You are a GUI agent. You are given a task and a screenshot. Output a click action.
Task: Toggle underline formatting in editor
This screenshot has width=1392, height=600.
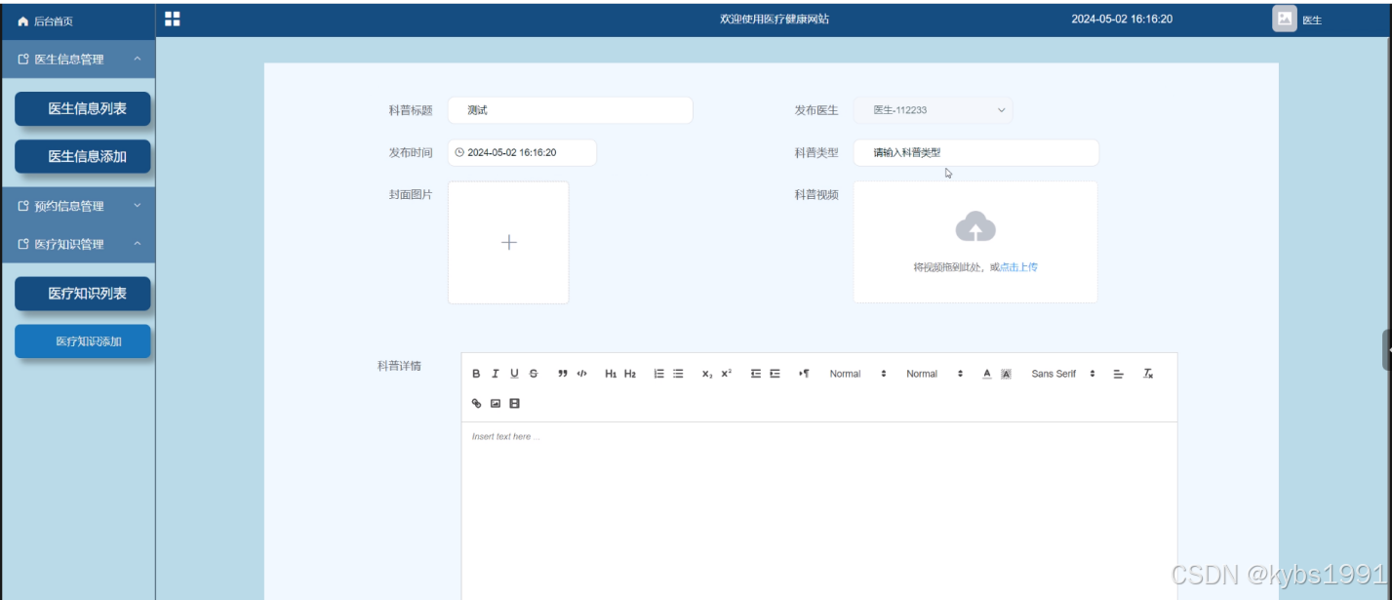[x=514, y=374]
